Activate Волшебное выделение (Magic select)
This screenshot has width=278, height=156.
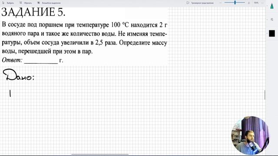pyautogui.click(x=49, y=3)
